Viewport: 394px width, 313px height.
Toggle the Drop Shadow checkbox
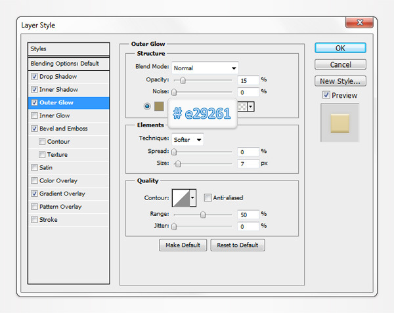pos(34,77)
